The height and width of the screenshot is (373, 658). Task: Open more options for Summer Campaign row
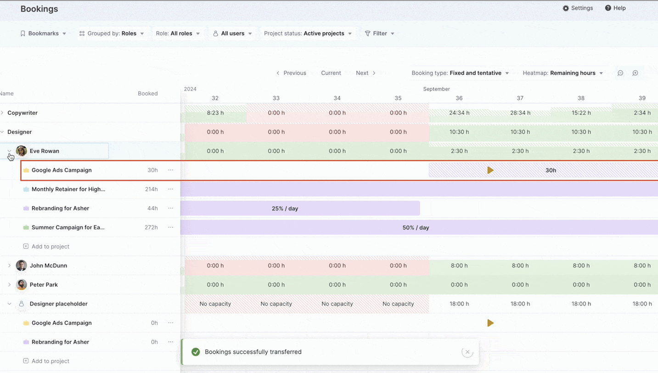171,227
